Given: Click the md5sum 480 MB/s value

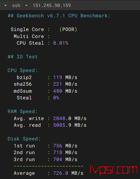Looking at the screenshot, I should pyautogui.click(x=65, y=91).
